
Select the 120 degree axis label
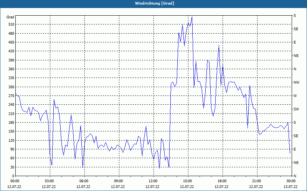[x=12, y=140]
